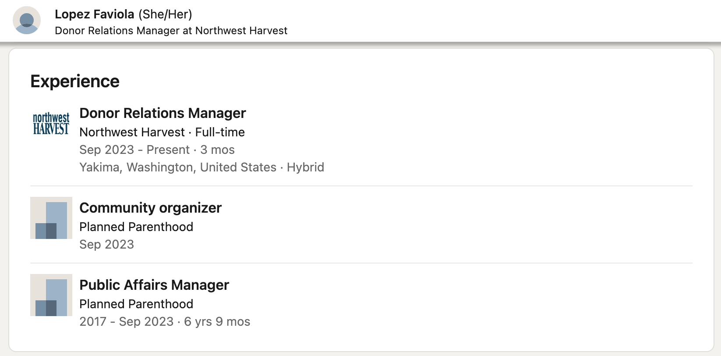Click the 2017 - Sep 2023 duration text

[x=127, y=321]
